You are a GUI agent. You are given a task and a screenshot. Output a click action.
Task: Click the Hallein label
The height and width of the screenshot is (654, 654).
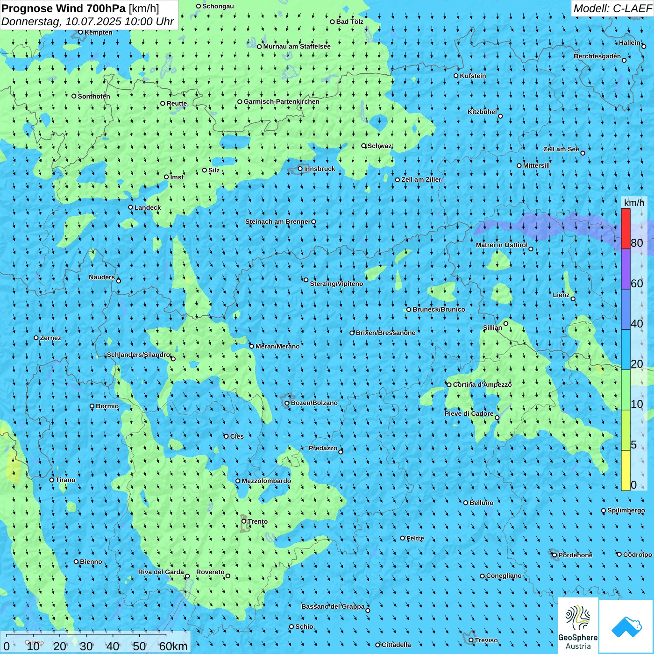pos(630,43)
